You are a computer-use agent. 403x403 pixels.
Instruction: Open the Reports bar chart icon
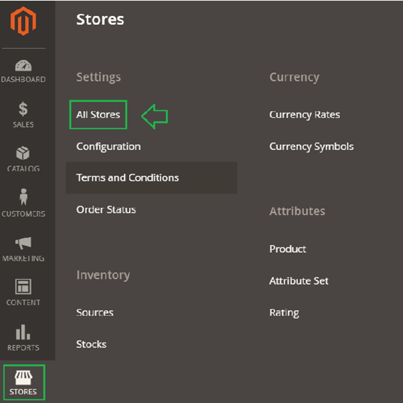point(23,332)
